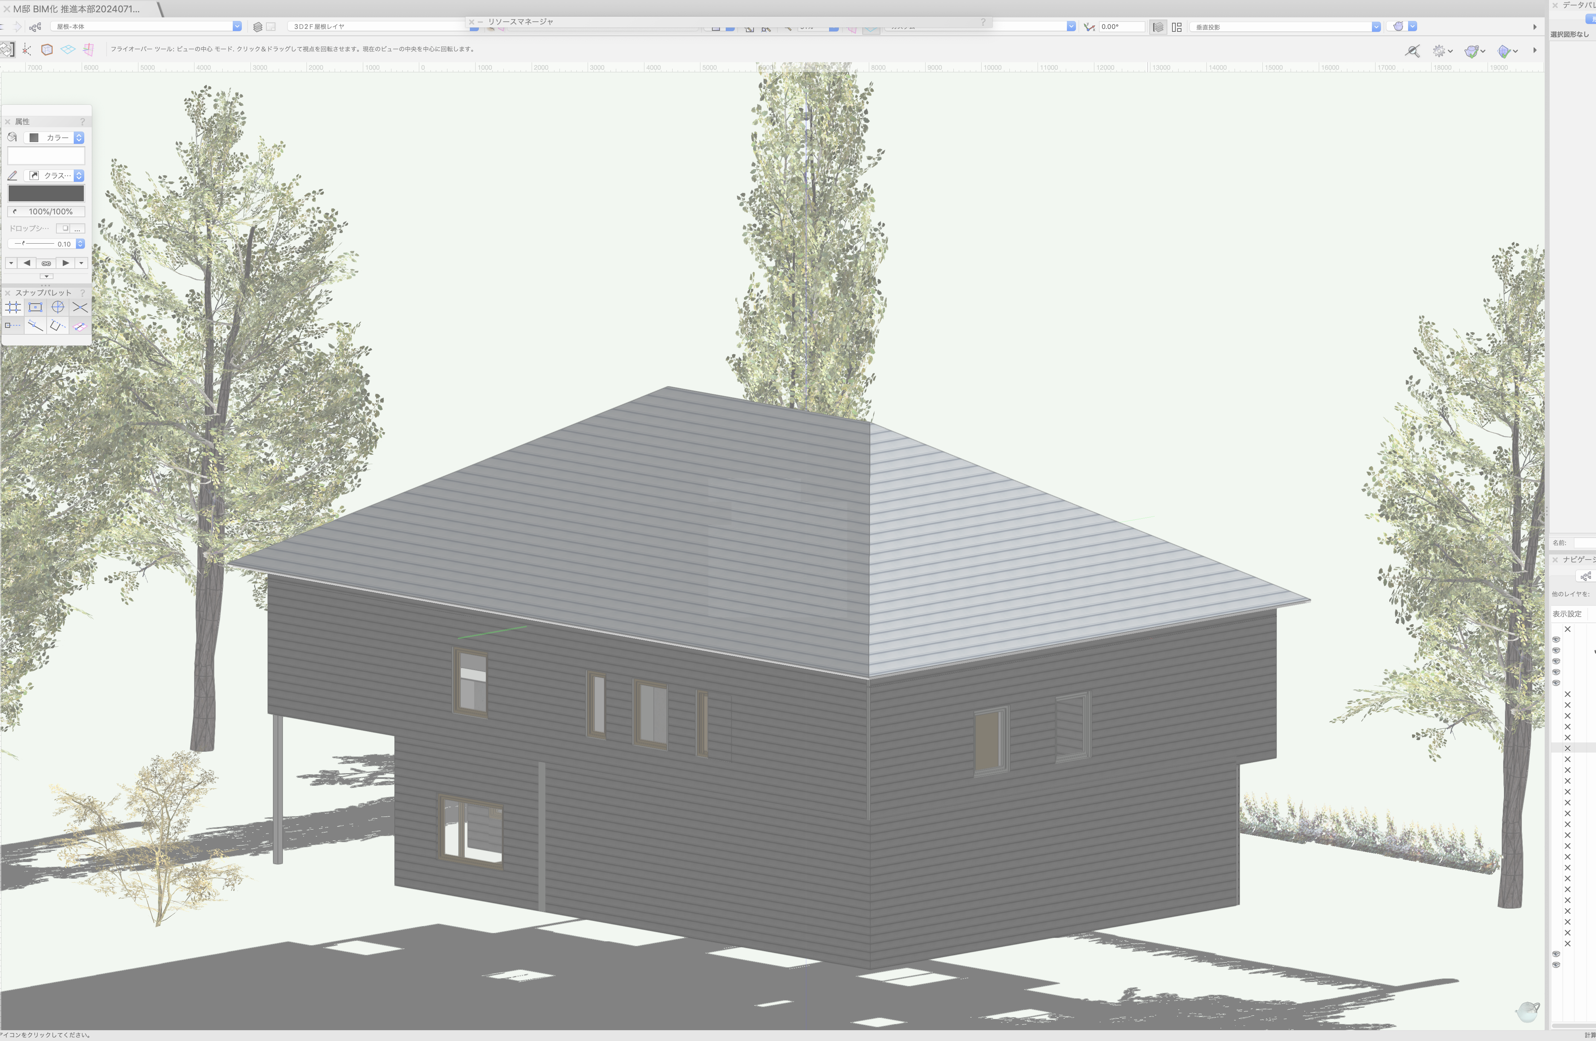Click the layers icon beside class dropdown
This screenshot has width=1596, height=1041.
pyautogui.click(x=257, y=27)
